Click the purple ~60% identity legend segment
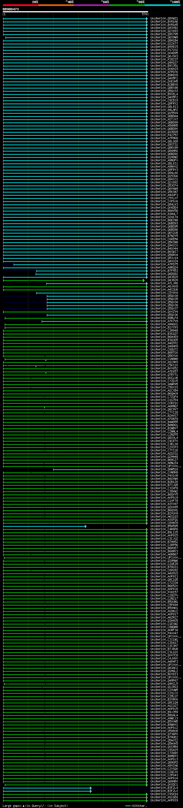The width and height of the screenshot is (183, 808). coord(92,5)
